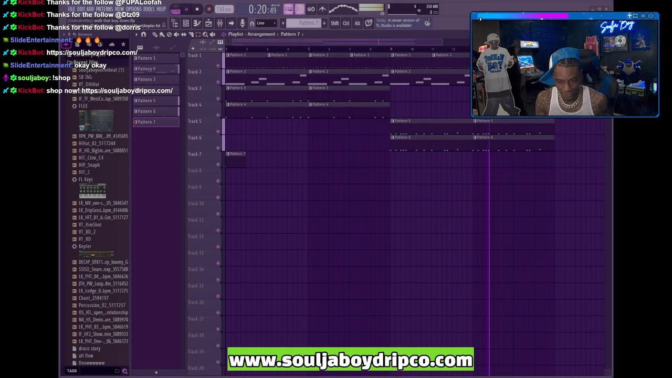Click the transport record button
Viewport: 672px width, 378px height.
click(x=208, y=9)
